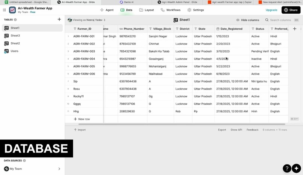Image resolution: width=303 pixels, height=175 pixels.
Task: Switch to the Data tab
Action: pos(126,10)
